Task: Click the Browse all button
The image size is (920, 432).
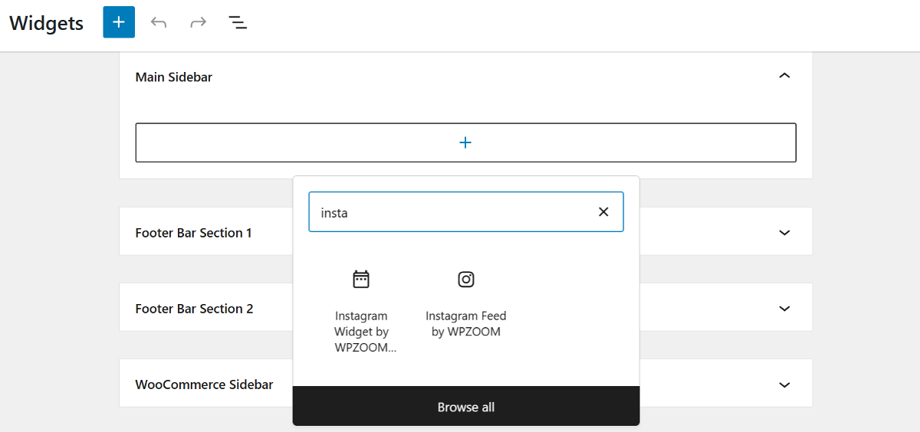Action: (466, 407)
